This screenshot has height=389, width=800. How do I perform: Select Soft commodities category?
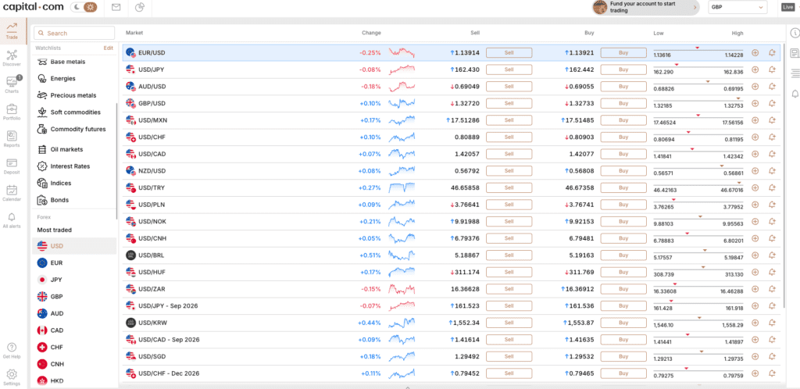point(76,112)
